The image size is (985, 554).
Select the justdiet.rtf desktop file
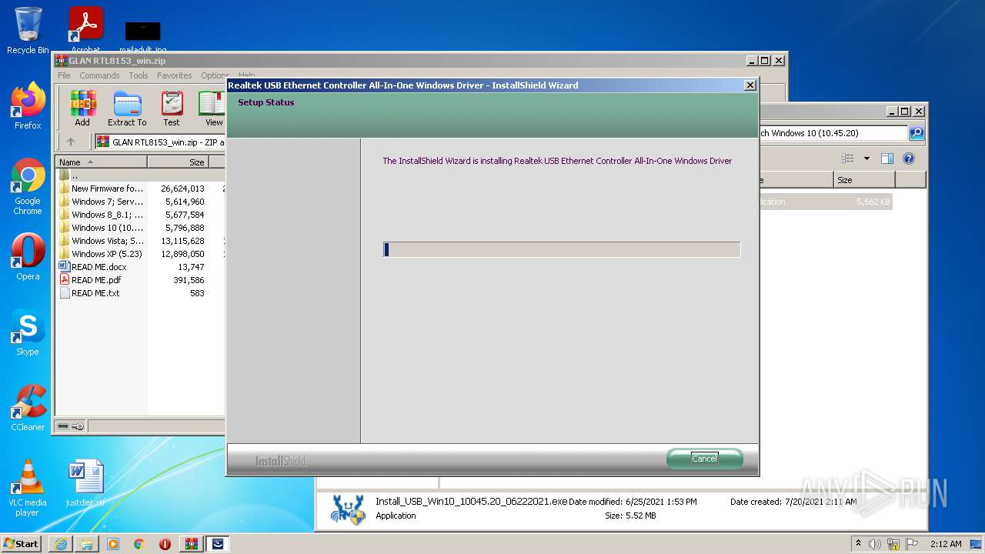point(86,483)
